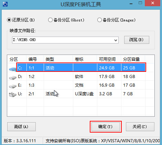Viewport: 162px width, 145px height.
Task: Click the 确定 (Y) confirm button
Action: (x=106, y=127)
